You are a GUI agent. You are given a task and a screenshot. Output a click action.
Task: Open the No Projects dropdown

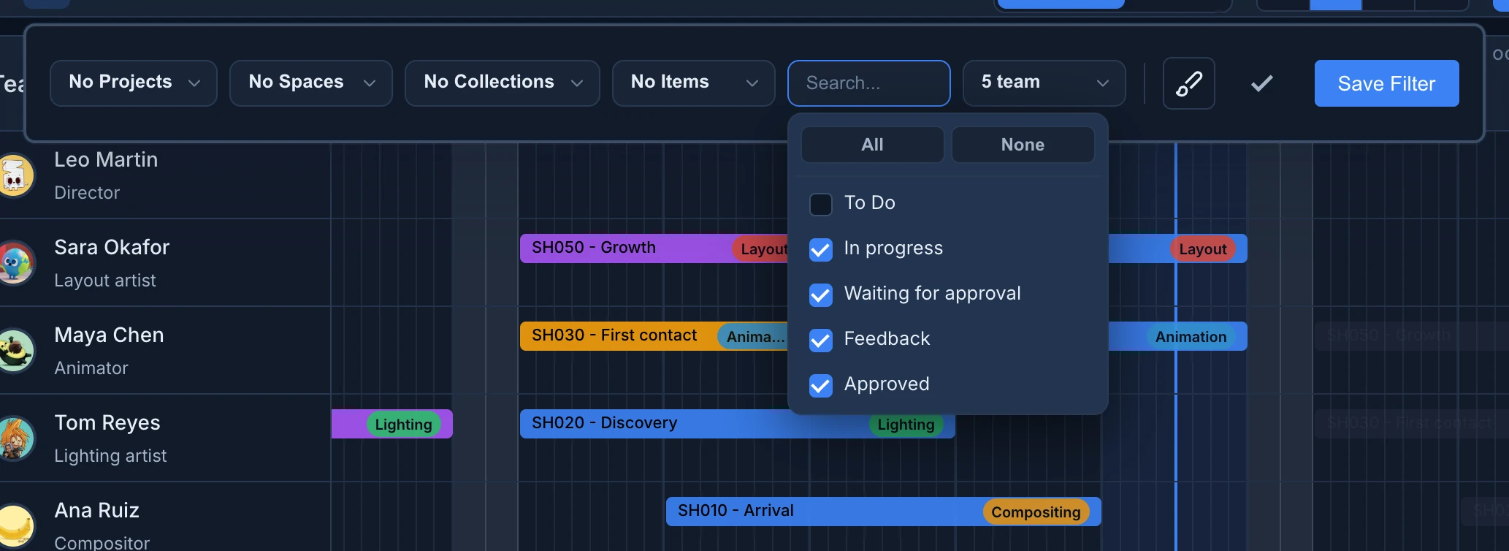click(x=134, y=83)
